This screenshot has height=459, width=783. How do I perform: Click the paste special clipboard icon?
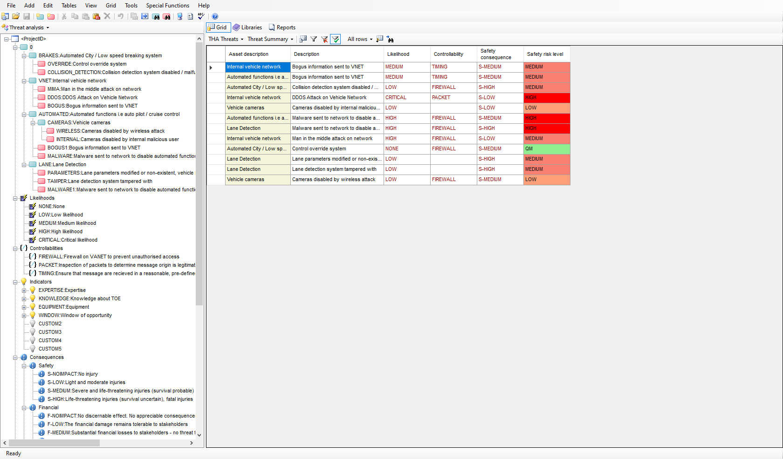[x=96, y=16]
